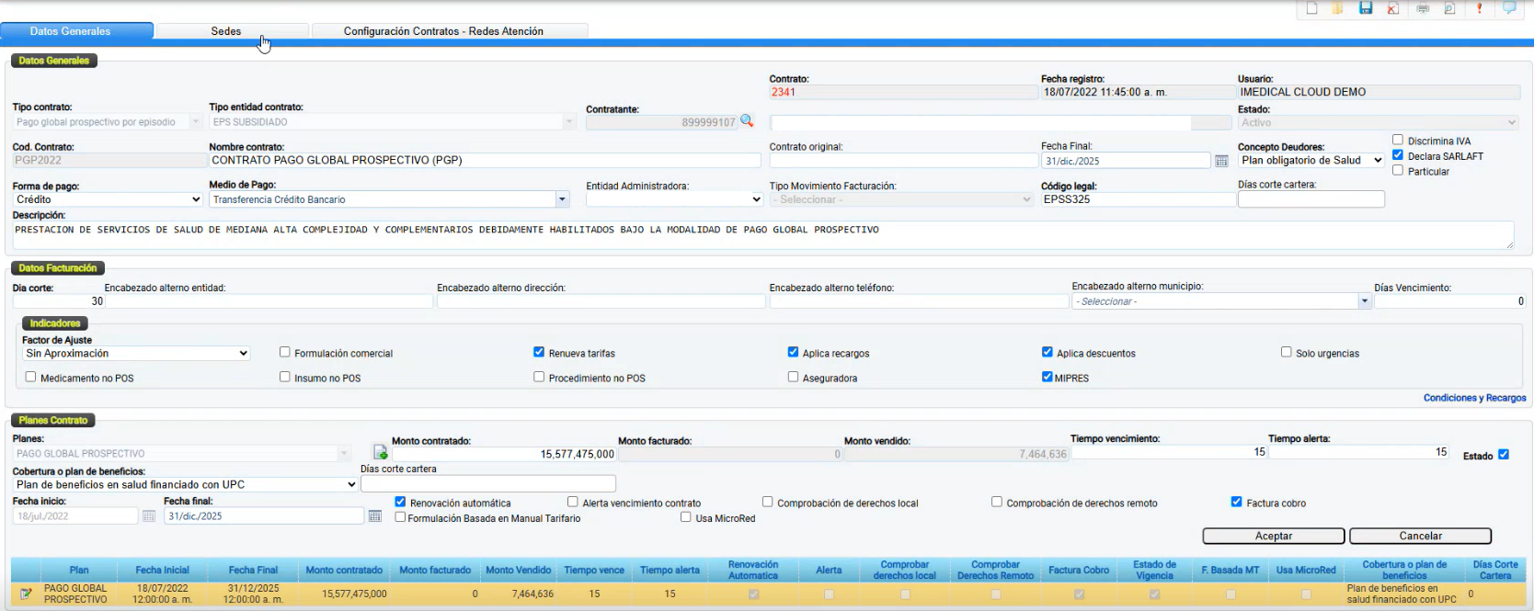Open Entidad Administradora dropdown
The height and width of the screenshot is (611, 1534).
(675, 199)
